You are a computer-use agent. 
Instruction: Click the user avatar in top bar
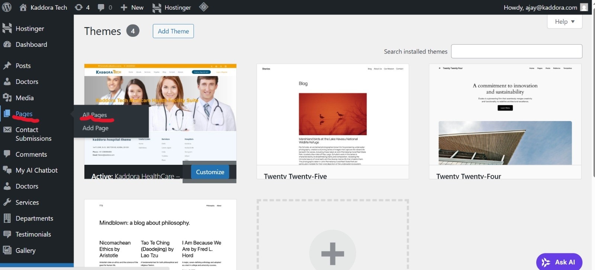click(584, 7)
